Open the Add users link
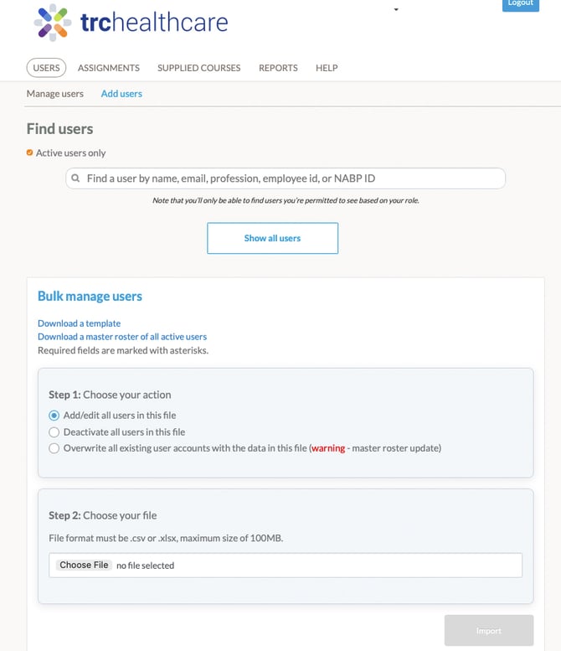 pyautogui.click(x=121, y=94)
